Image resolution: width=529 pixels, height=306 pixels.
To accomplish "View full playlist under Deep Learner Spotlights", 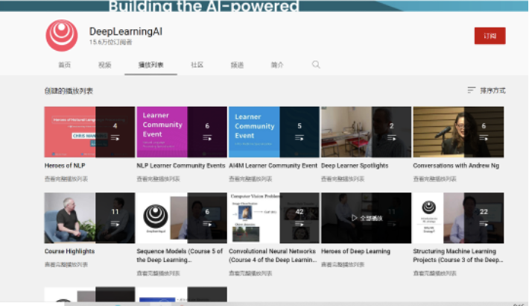I will coord(343,178).
